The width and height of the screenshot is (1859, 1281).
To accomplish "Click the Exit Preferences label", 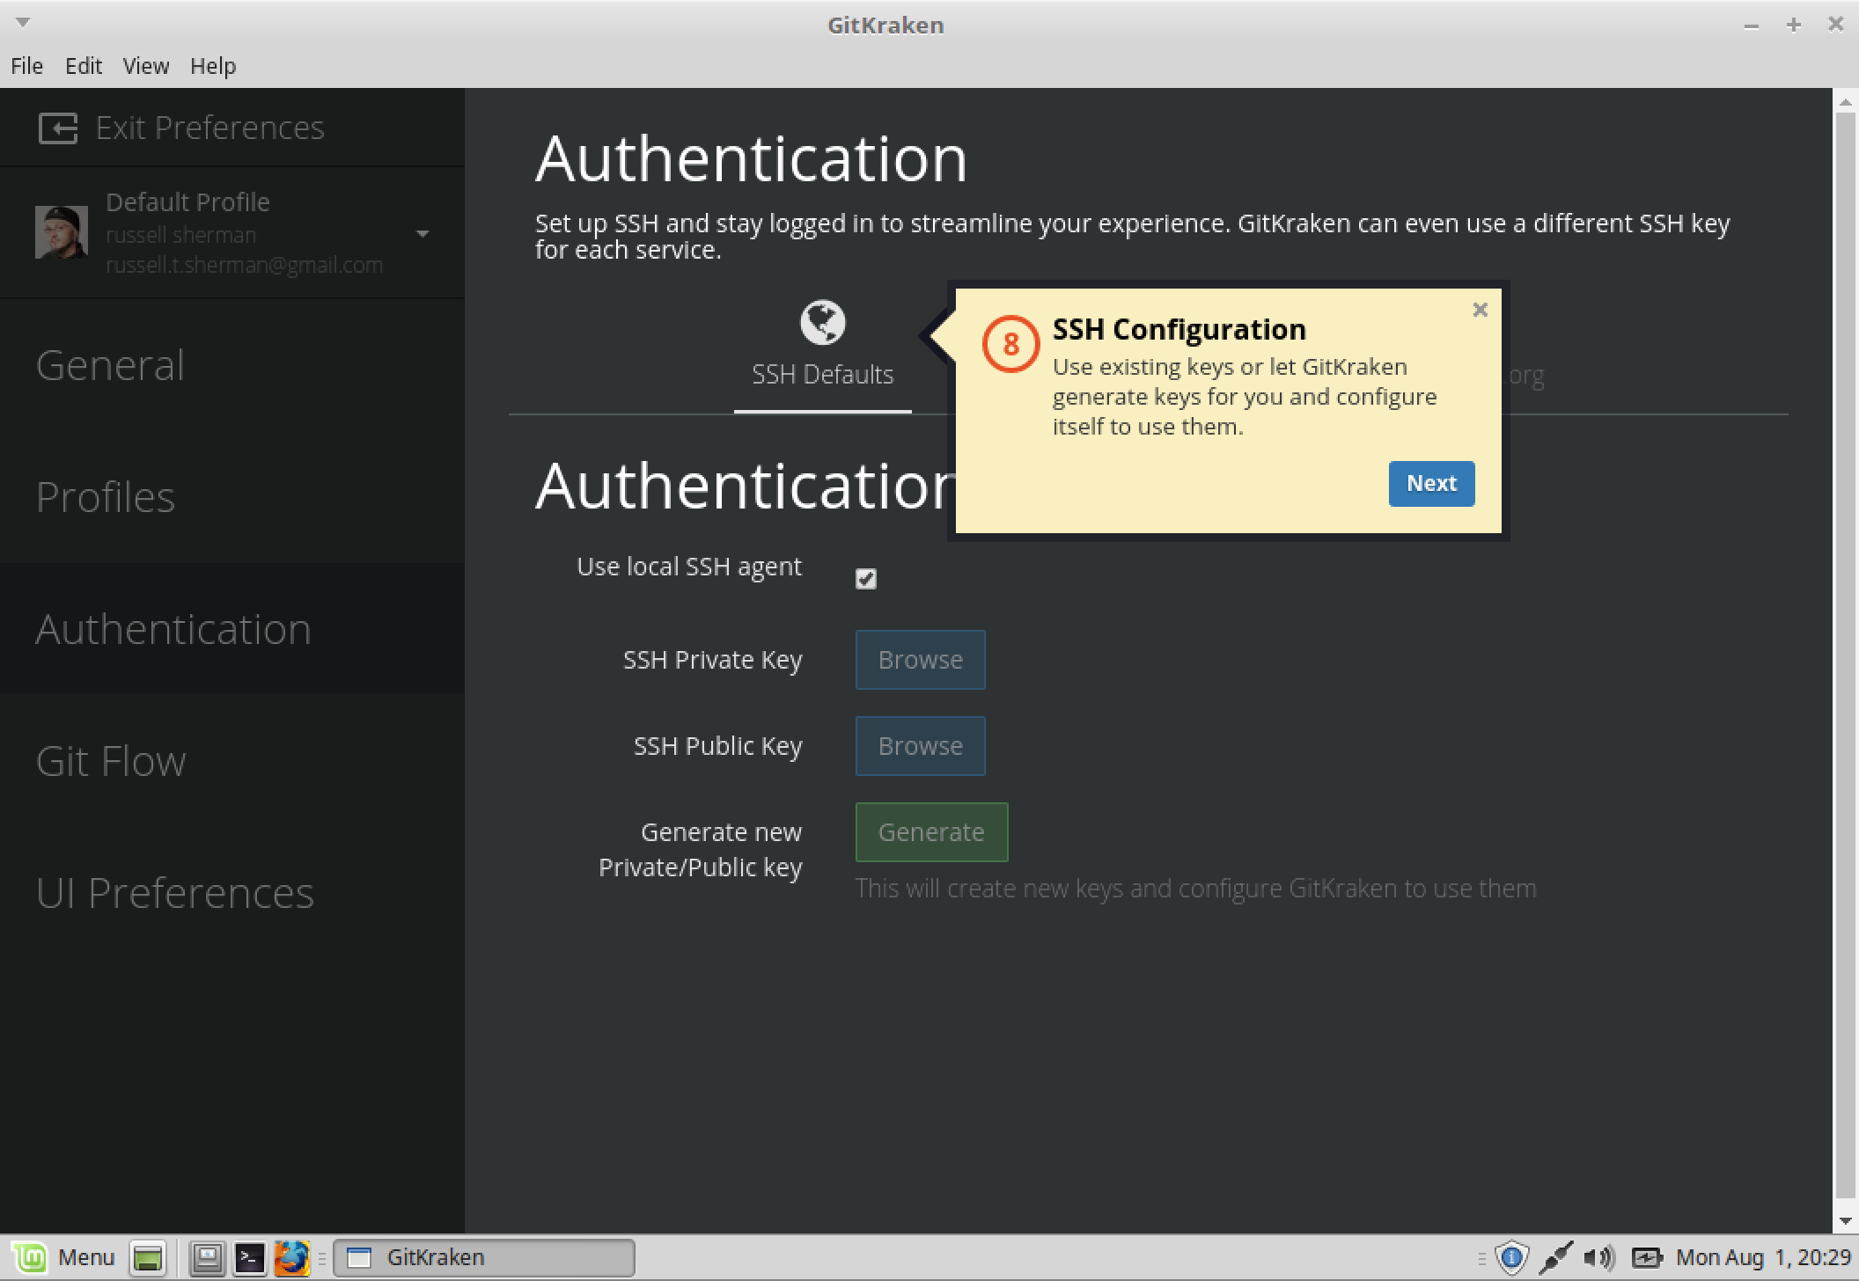I will (210, 128).
